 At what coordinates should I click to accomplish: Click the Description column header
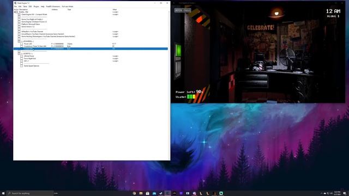click(x=23, y=10)
